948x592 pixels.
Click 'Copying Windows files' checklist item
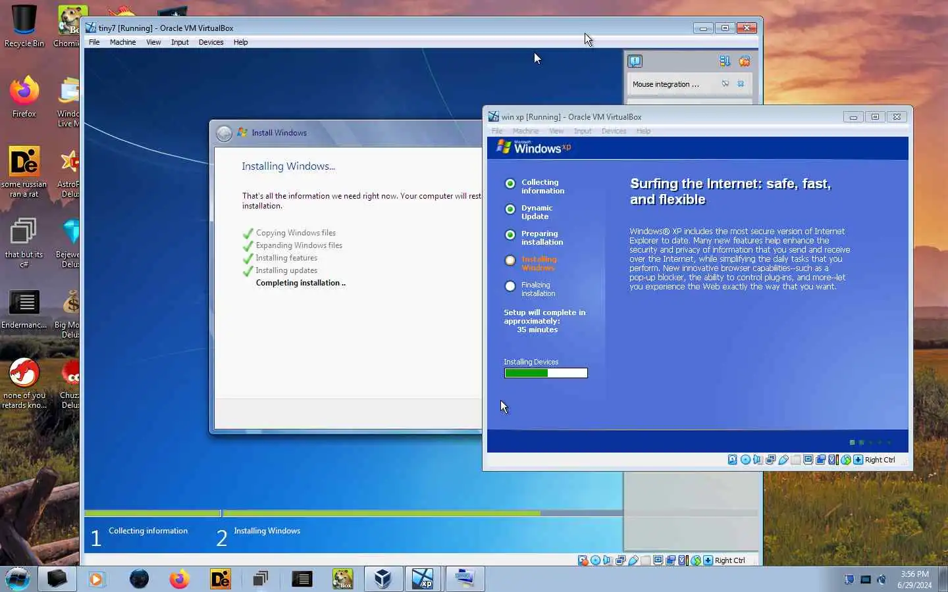pos(296,233)
